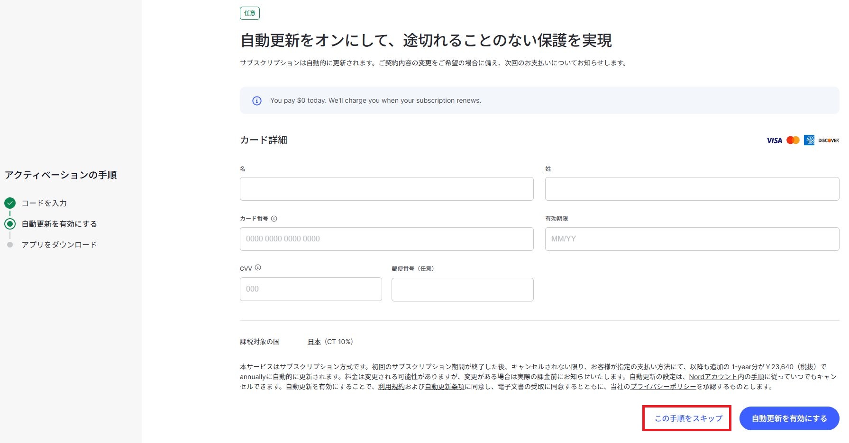Click the green checkmark beside コードを入力
The height and width of the screenshot is (443, 849).
click(10, 203)
